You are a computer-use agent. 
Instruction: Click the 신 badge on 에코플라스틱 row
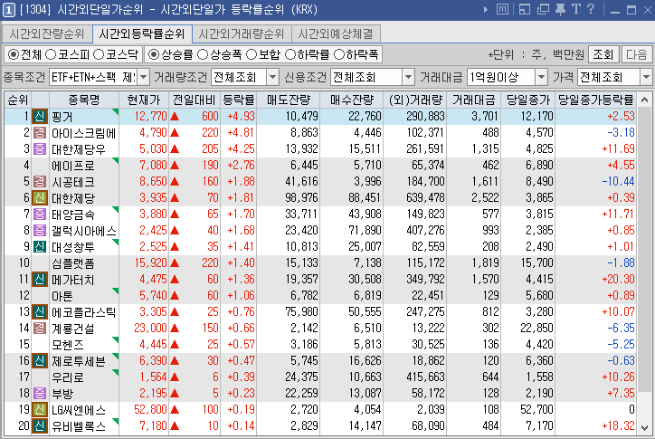point(40,312)
